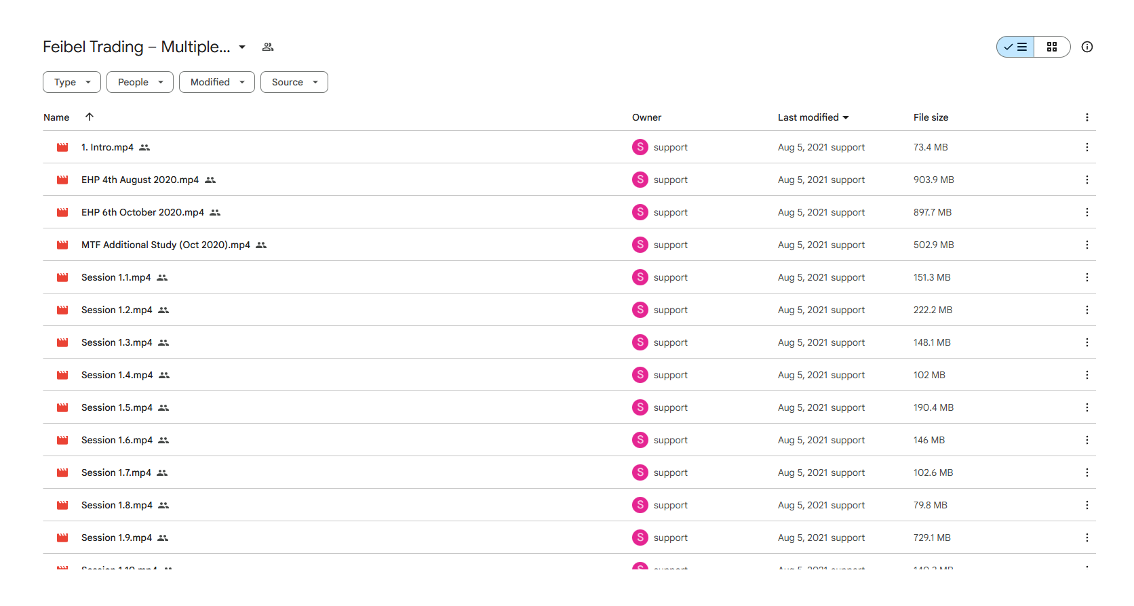Click the support owner avatar on Session 1.1.mp4
The image size is (1134, 606).
(x=640, y=277)
